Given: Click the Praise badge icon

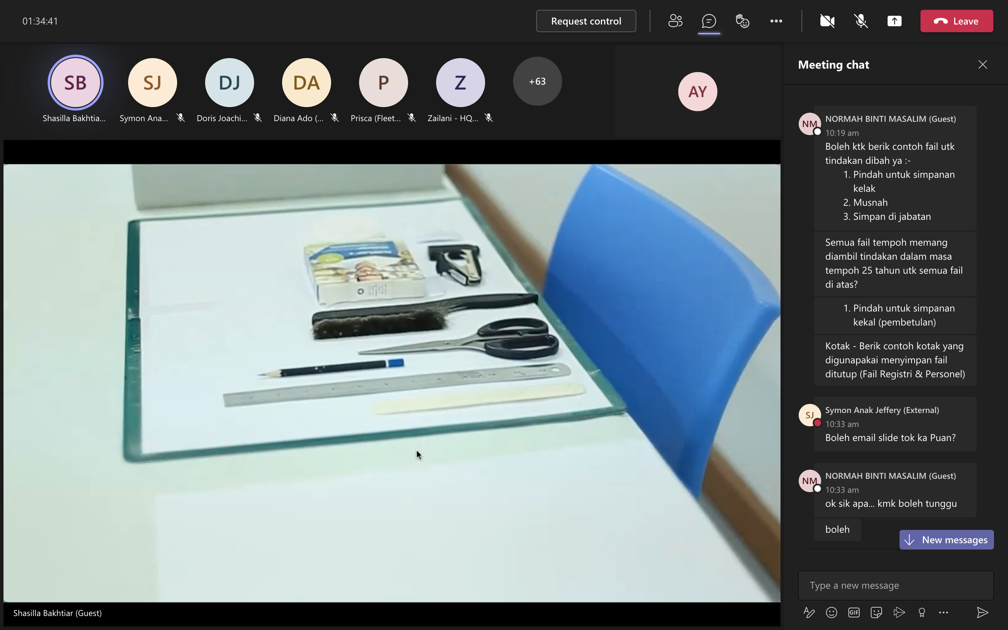Looking at the screenshot, I should pos(922,612).
